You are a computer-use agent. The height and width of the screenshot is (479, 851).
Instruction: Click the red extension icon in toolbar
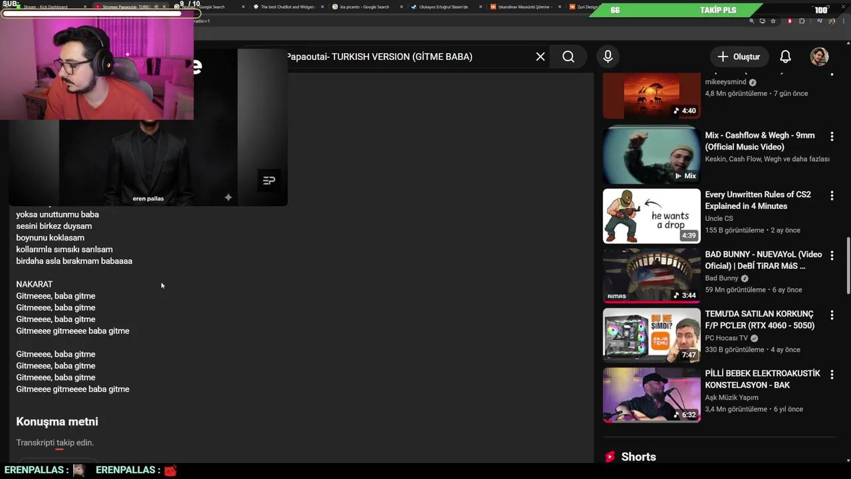click(x=790, y=21)
